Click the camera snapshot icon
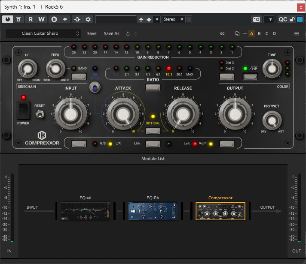306x264 pixels. click(256, 19)
